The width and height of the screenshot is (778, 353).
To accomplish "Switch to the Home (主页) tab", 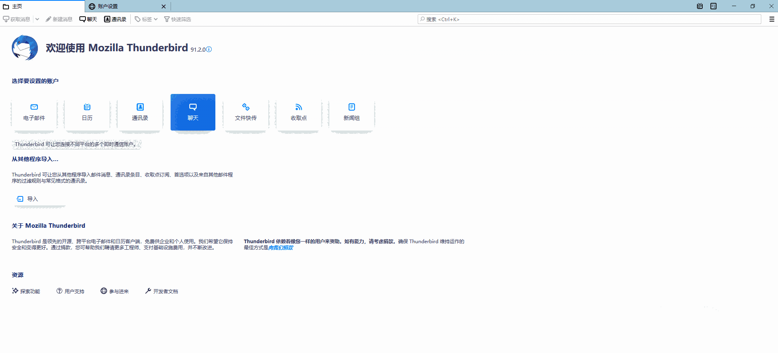I will 42,6.
